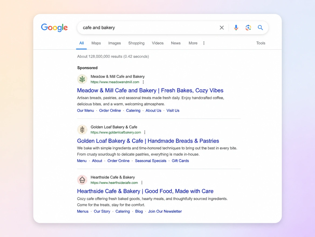
Task: Click the About 128,000,000 results text
Action: (x=113, y=56)
